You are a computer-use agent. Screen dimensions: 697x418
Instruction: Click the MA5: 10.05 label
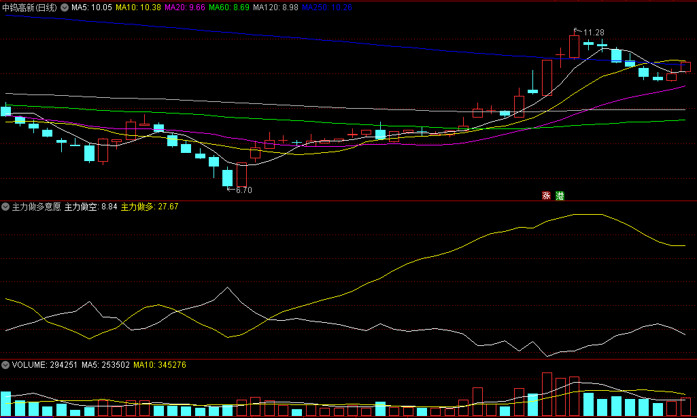tap(92, 7)
